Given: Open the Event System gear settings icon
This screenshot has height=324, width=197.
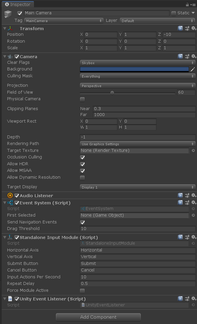Looking at the screenshot, I should coord(194,202).
